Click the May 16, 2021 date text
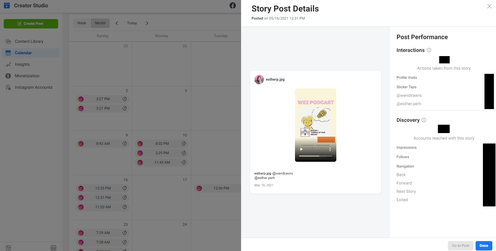This screenshot has width=496, height=251. coord(264,185)
